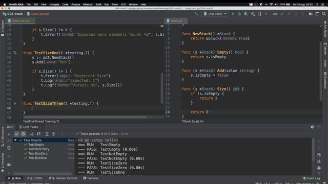Hide the Run tool window with minimize icon
328x184 pixels.
tap(319, 127)
